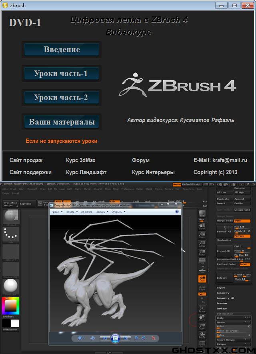Viewport: 256px width, 354px height.
Task: Open the Введение section
Action: (x=62, y=49)
